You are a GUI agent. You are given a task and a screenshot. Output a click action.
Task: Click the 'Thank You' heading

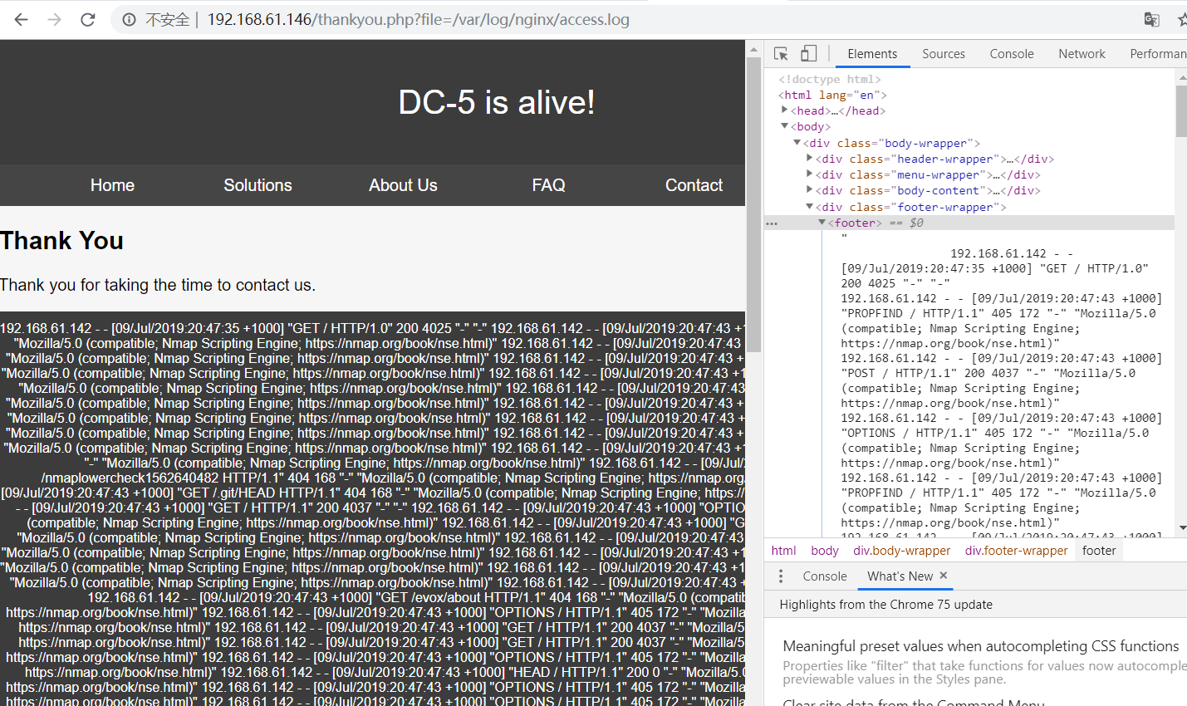pos(62,241)
